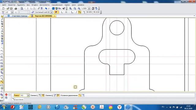Open the layer manager icon
Image resolution: width=196 pixels, height=110 pixels.
pos(33,12)
